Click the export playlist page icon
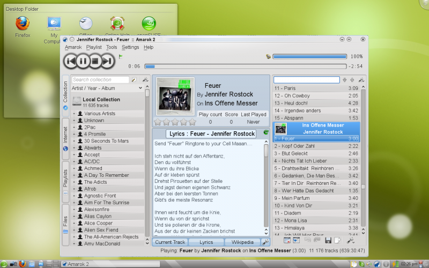The width and height of the screenshot is (429, 268). click(x=338, y=240)
